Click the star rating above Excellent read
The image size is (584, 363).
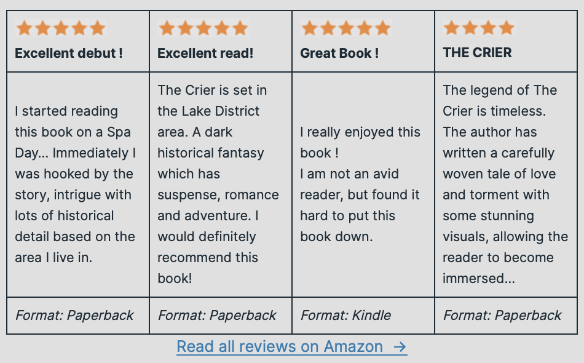[203, 28]
